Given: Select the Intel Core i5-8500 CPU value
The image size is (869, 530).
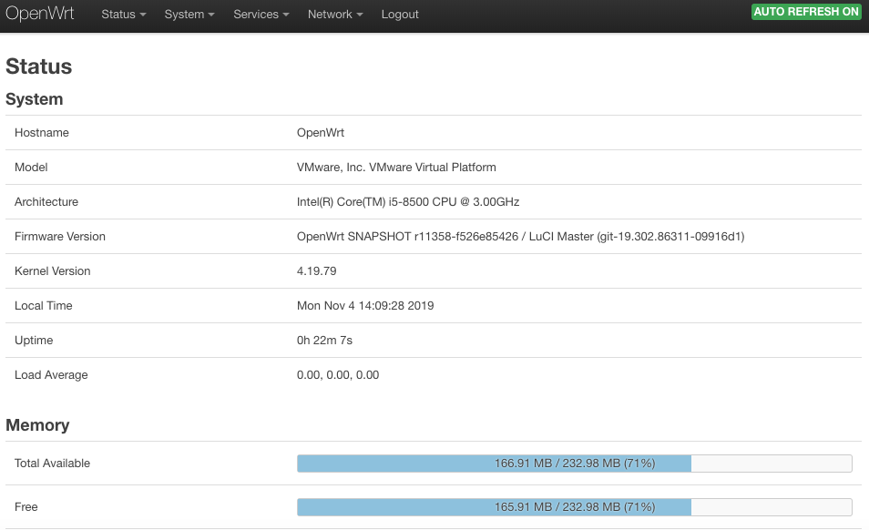Looking at the screenshot, I should tap(408, 202).
